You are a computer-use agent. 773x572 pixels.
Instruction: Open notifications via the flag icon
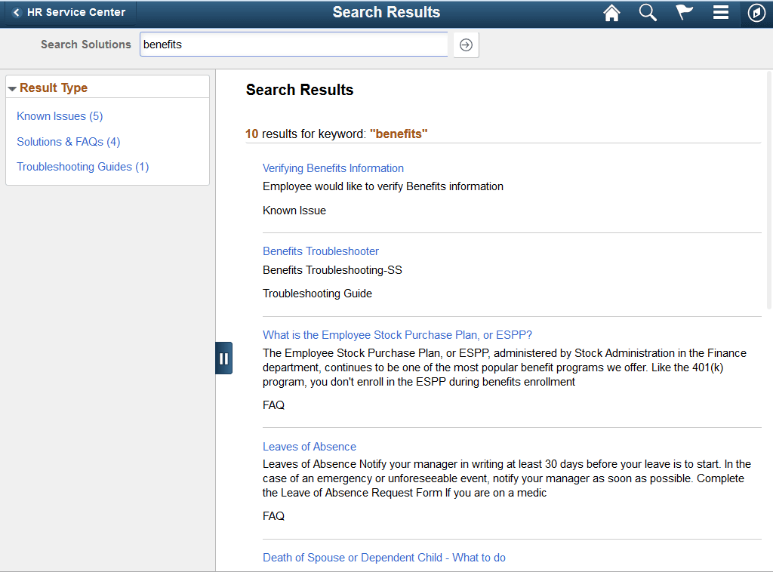pos(684,13)
